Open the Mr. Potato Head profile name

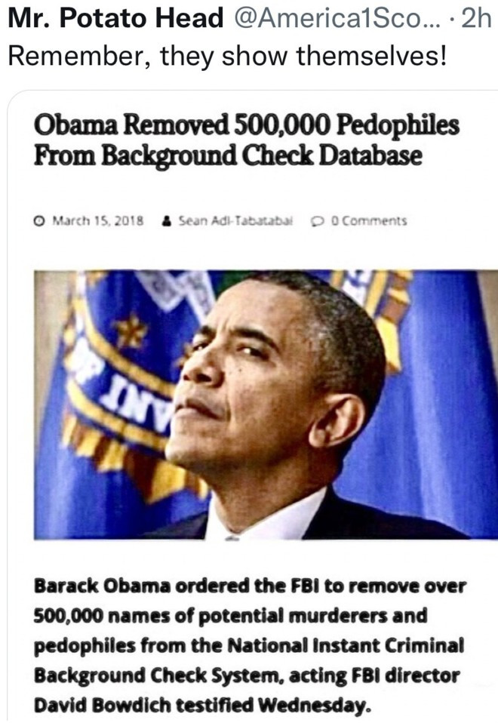[115, 18]
